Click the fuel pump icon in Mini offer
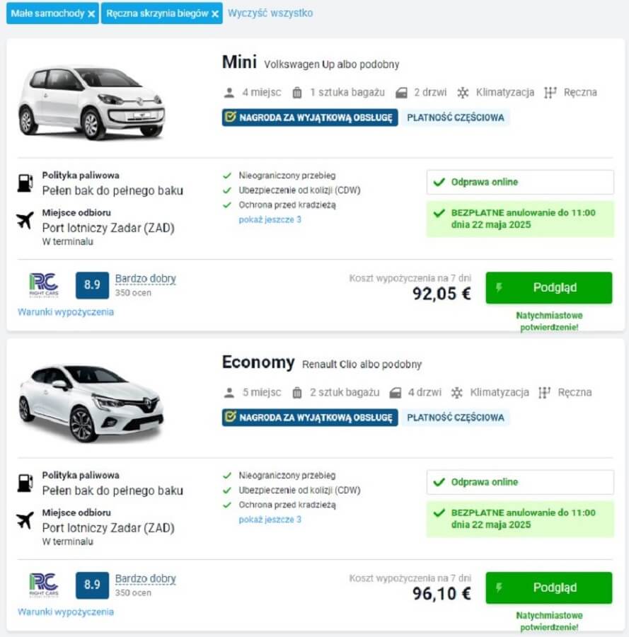The height and width of the screenshot is (637, 629). point(25,183)
